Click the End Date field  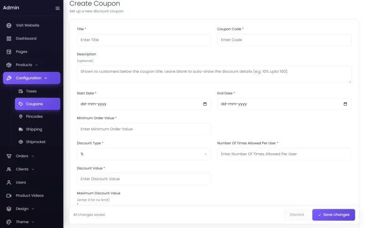[284, 104]
